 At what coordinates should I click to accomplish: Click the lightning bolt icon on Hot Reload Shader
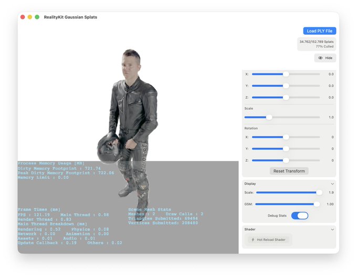[x=253, y=240]
